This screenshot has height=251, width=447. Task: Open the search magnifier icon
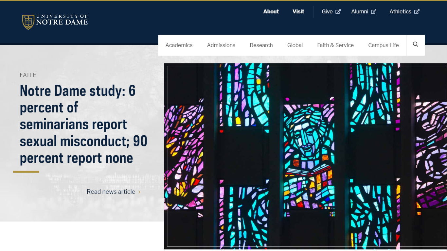416,45
